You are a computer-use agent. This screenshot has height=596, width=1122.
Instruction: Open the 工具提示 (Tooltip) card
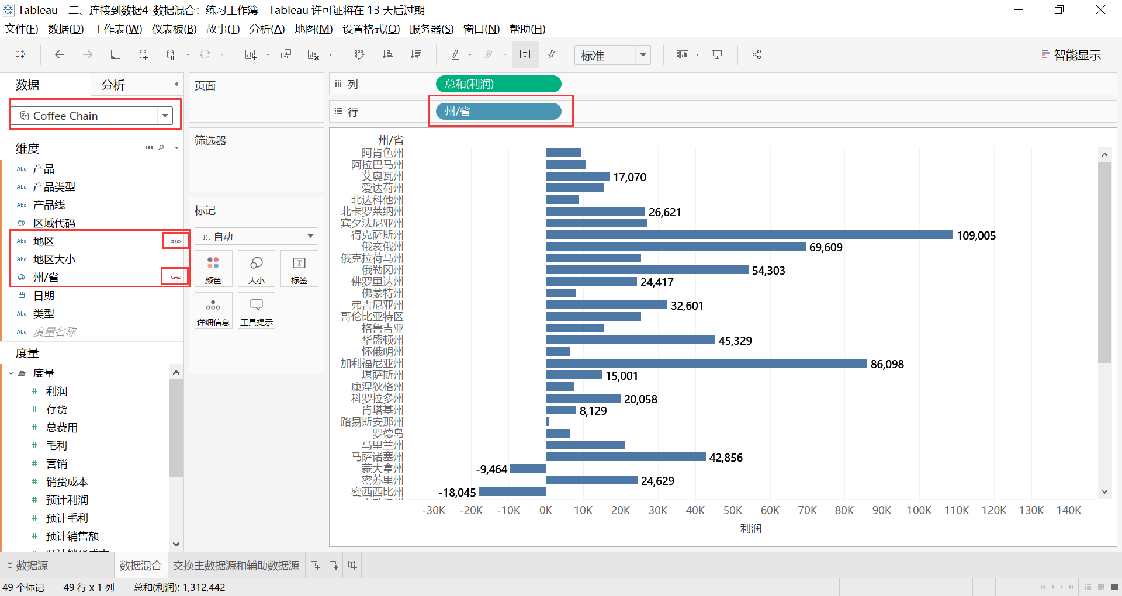coord(256,310)
